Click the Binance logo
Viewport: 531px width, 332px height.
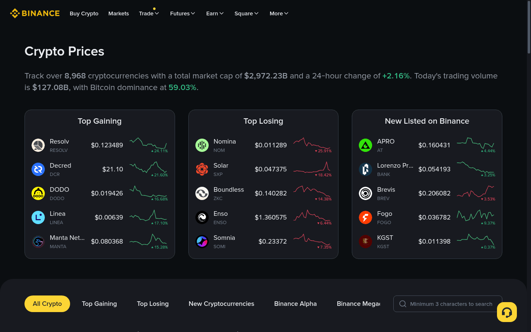point(35,13)
